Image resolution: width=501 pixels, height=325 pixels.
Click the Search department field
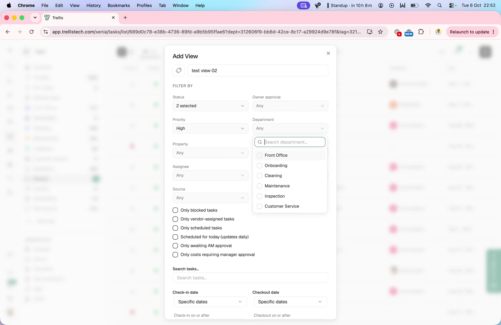(290, 142)
